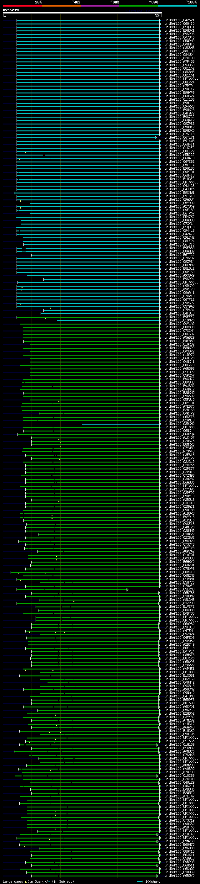The image size is (200, 884).
Task: Click the cyan alignment bar for UniRef100_Q8RXH0
Action: (x=121, y=424)
